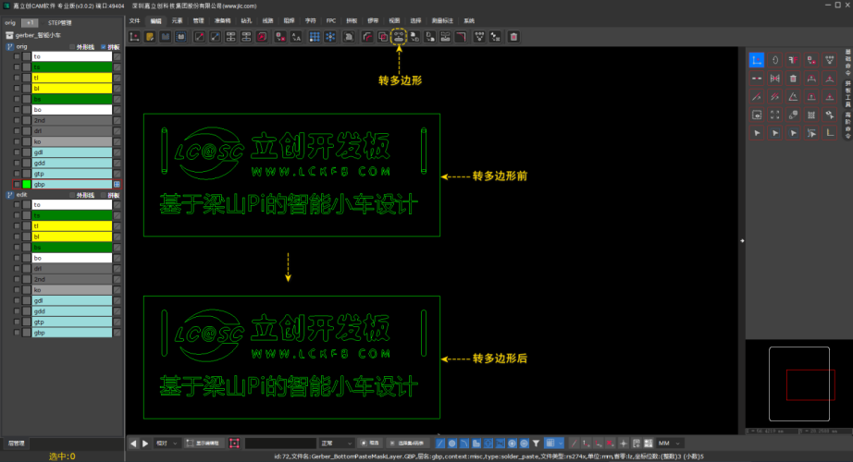Click the yellow note edit icon in top toolbar
The width and height of the screenshot is (853, 462).
click(150, 37)
